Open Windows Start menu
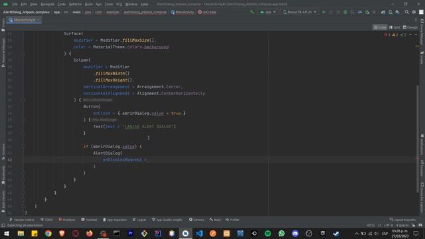 (7, 234)
